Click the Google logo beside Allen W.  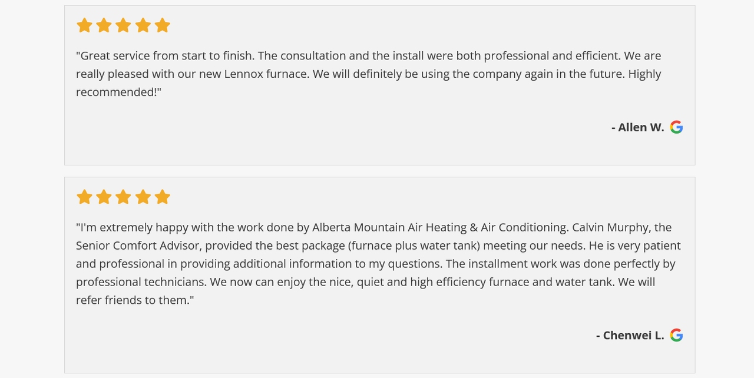click(676, 127)
